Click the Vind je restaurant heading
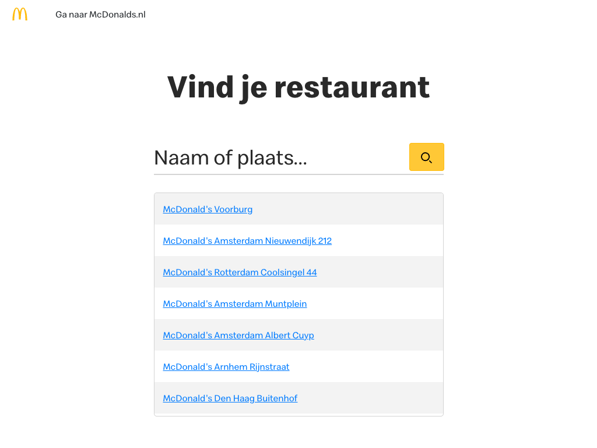Screen dimensions: 597x448 point(298,87)
